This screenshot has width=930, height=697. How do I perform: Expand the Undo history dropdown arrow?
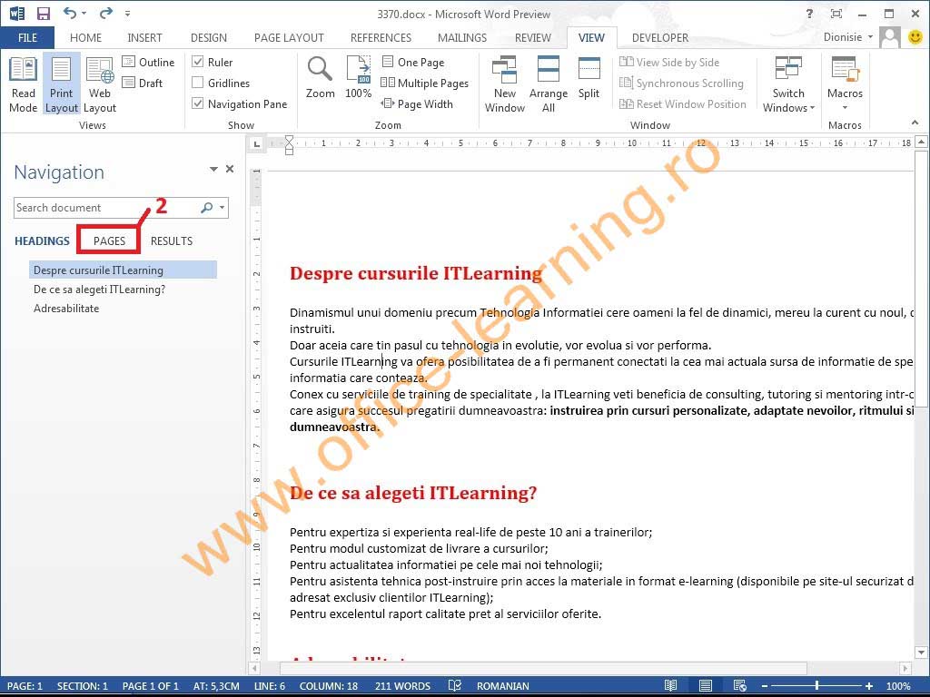pos(84,13)
